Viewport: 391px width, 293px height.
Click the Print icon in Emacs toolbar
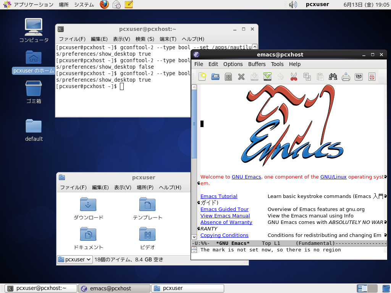(346, 76)
